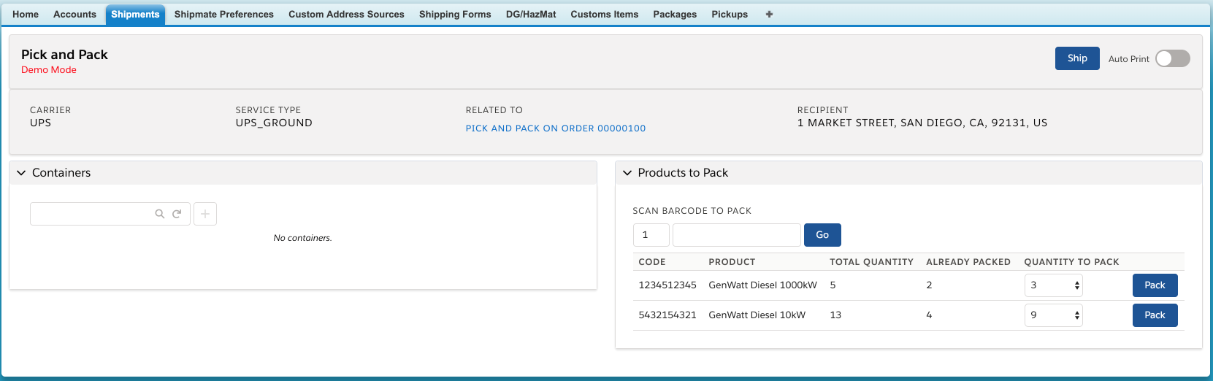Viewport: 1213px width, 381px height.
Task: Go to the Customs Items tab
Action: (605, 15)
